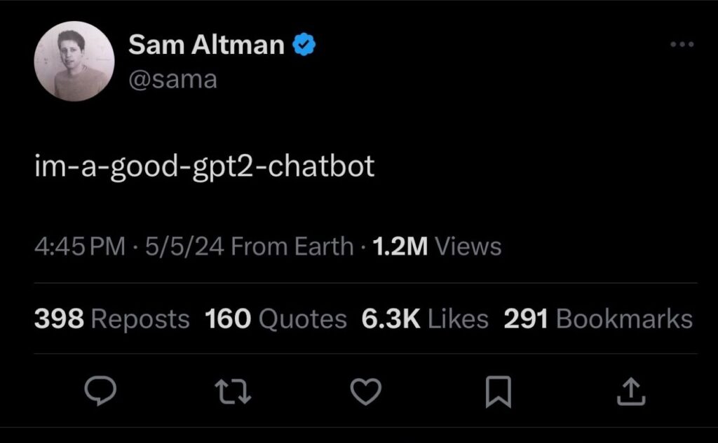The width and height of the screenshot is (718, 443).
Task: Click the 4:45 PM timestamp
Action: [x=80, y=246]
